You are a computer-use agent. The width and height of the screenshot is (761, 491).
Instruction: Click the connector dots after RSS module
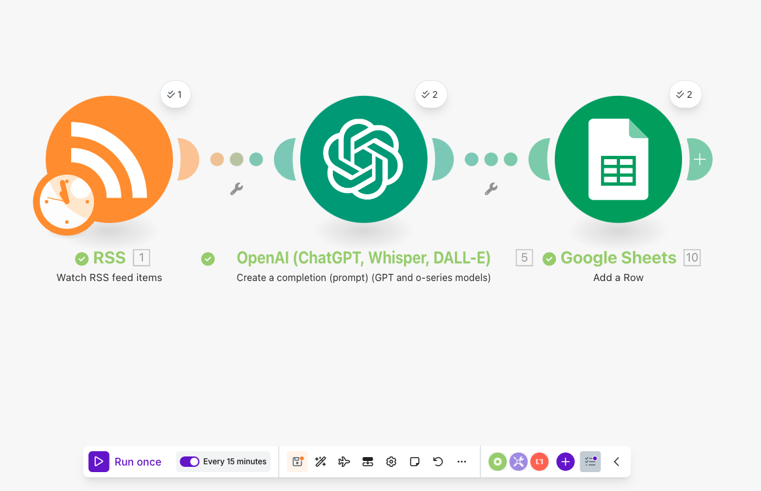pos(236,159)
